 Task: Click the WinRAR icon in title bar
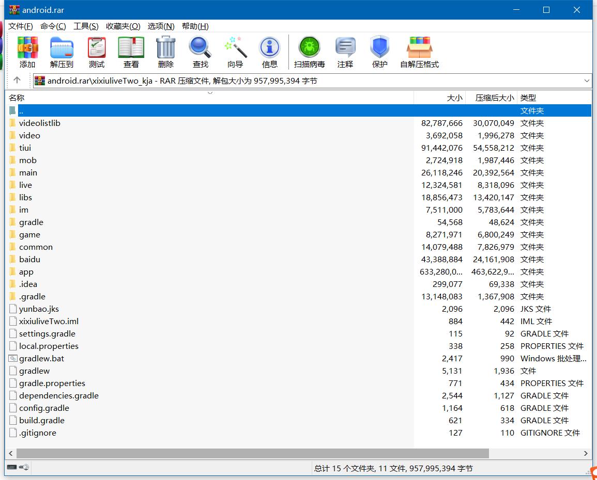[x=14, y=9]
